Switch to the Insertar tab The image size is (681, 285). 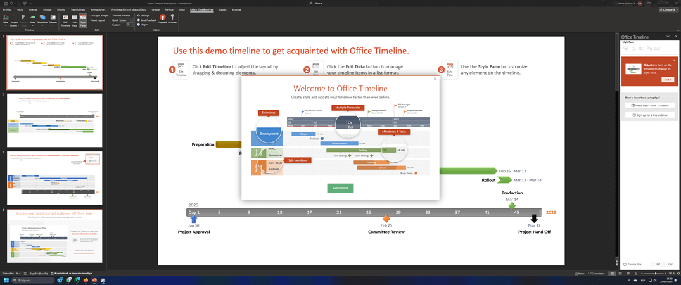point(32,9)
